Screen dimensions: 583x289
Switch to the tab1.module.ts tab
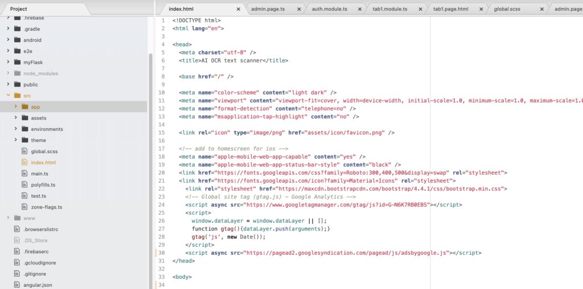(x=396, y=9)
